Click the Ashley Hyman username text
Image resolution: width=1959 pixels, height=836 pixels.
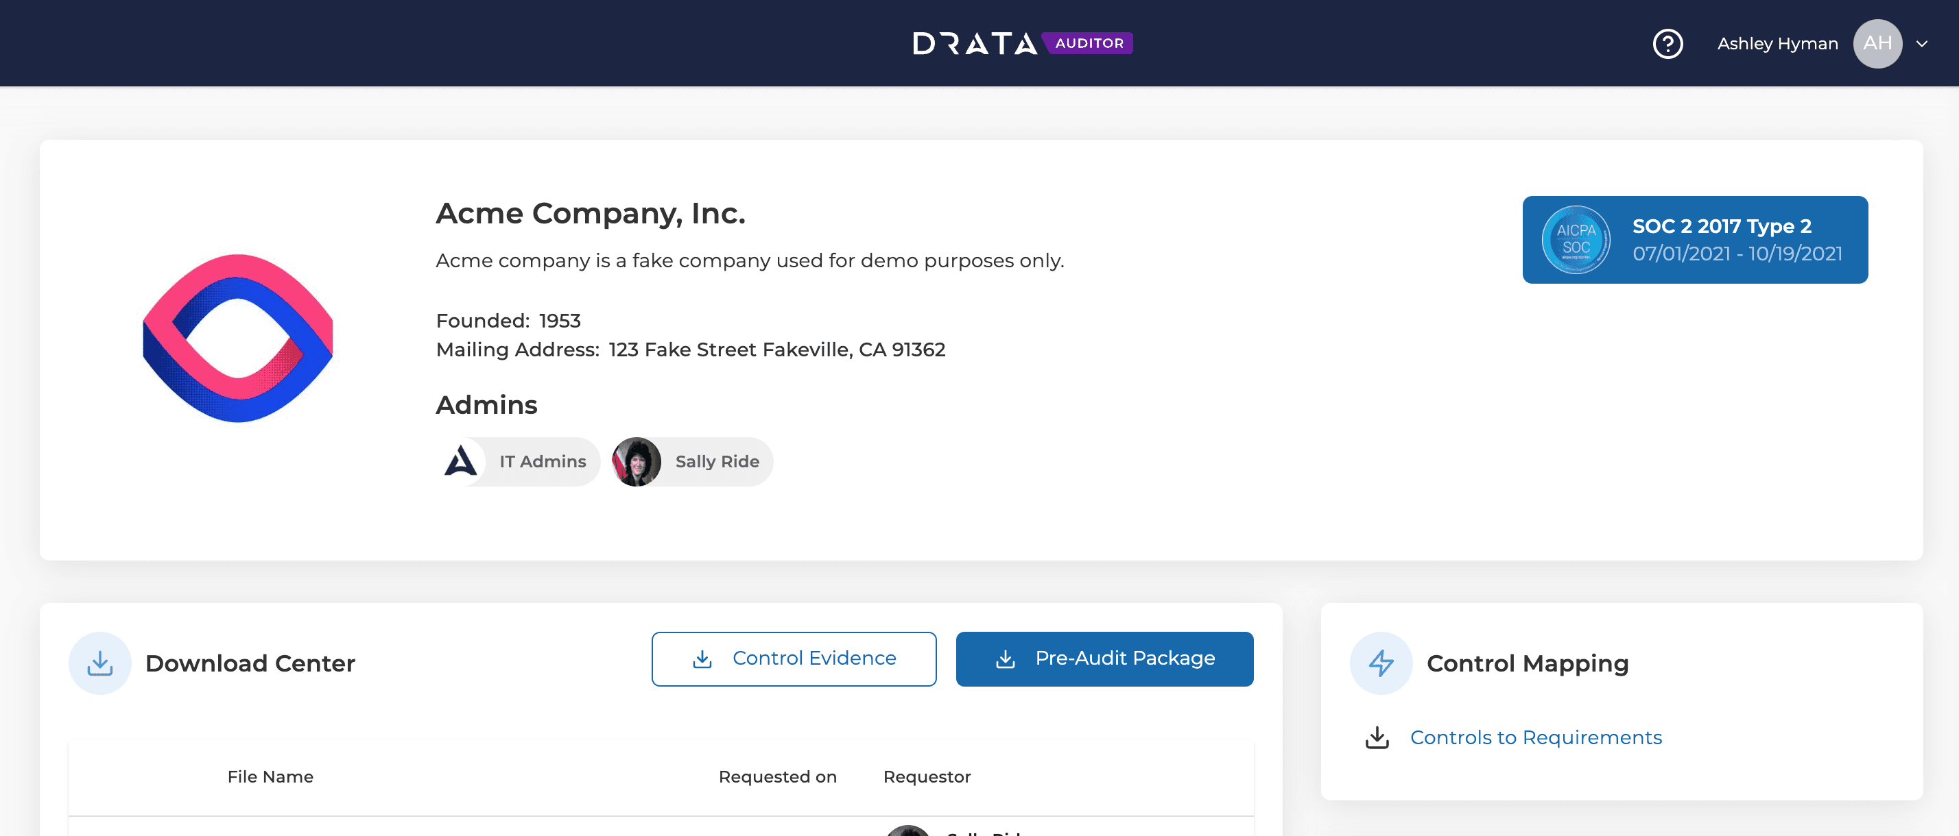click(1777, 44)
